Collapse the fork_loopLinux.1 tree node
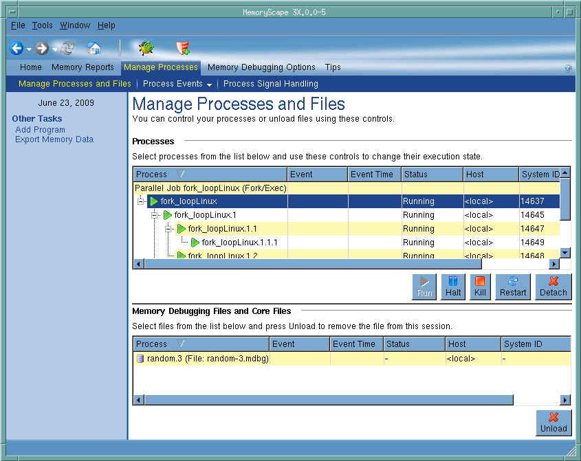The height and width of the screenshot is (461, 581). tap(155, 215)
